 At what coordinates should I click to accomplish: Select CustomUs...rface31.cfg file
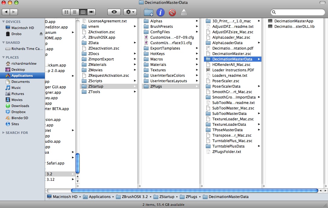click(x=170, y=43)
